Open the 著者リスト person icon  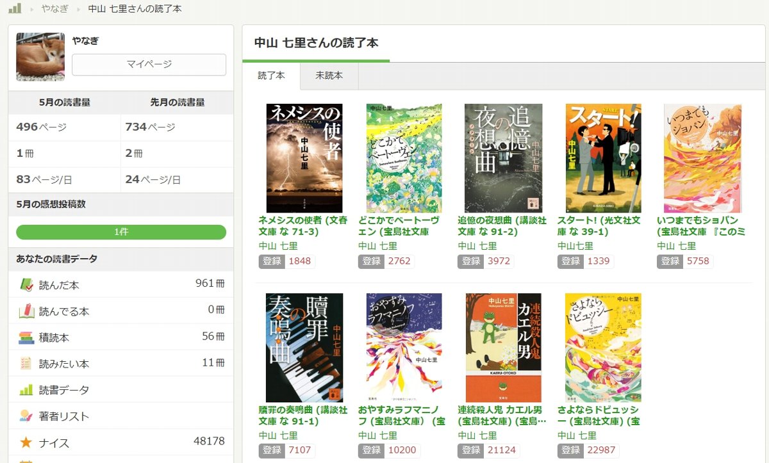coord(26,416)
